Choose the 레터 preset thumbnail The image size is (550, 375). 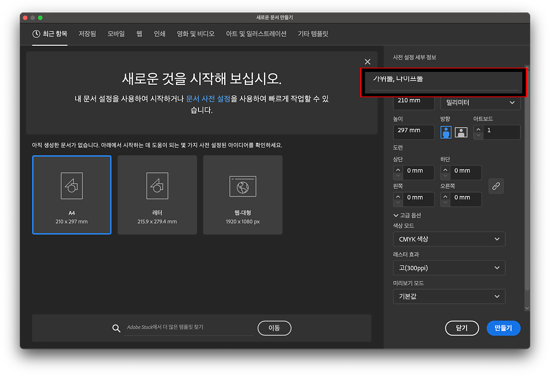pos(157,195)
